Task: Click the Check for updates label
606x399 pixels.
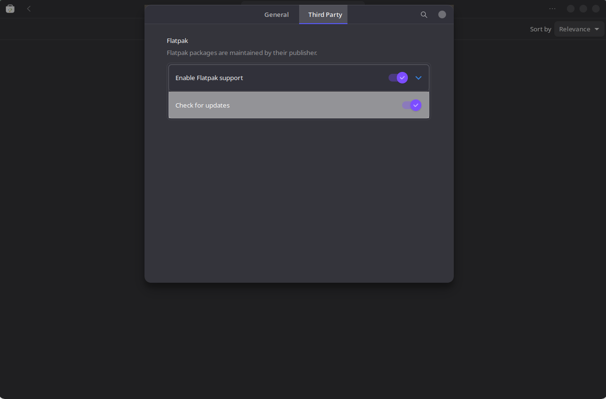Action: [202, 105]
